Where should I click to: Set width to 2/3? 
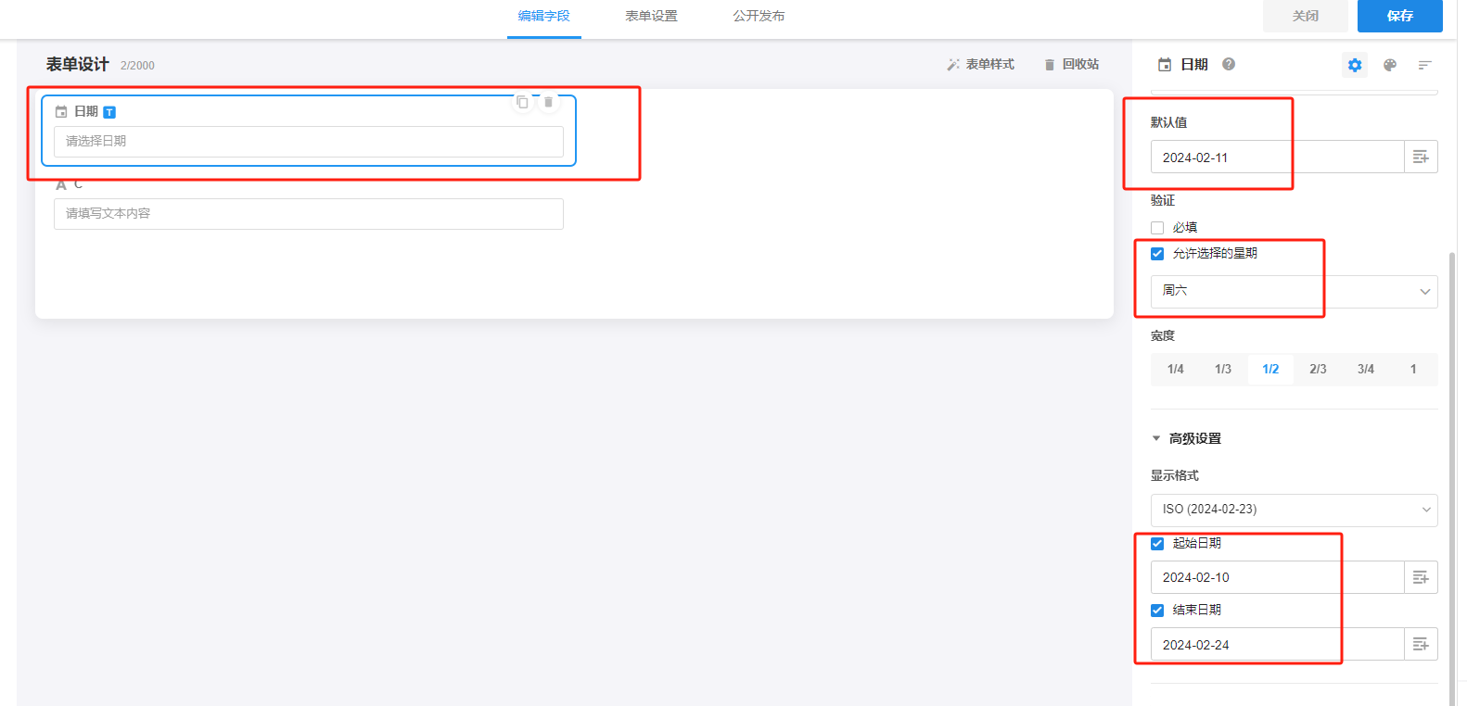point(1318,369)
